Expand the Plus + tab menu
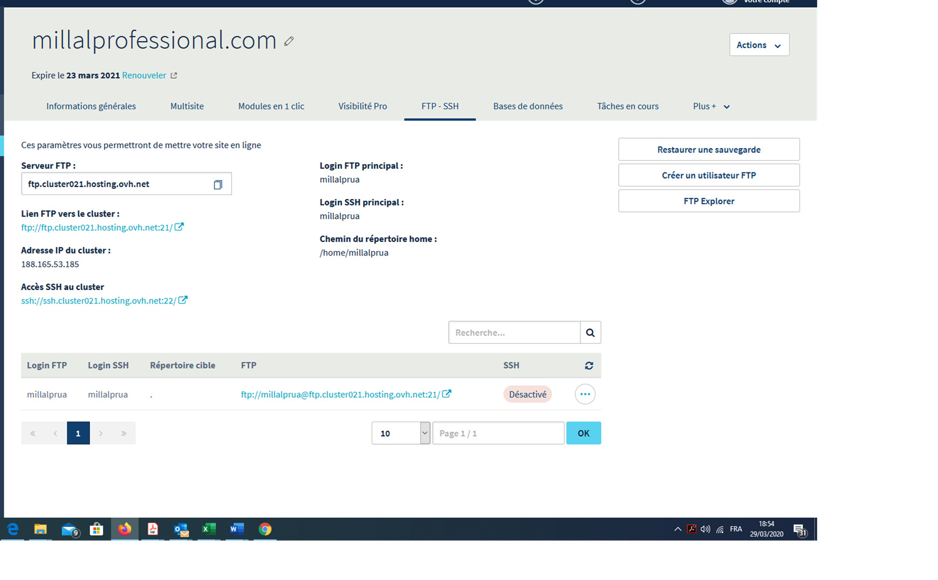Image resolution: width=938 pixels, height=580 pixels. coord(710,107)
